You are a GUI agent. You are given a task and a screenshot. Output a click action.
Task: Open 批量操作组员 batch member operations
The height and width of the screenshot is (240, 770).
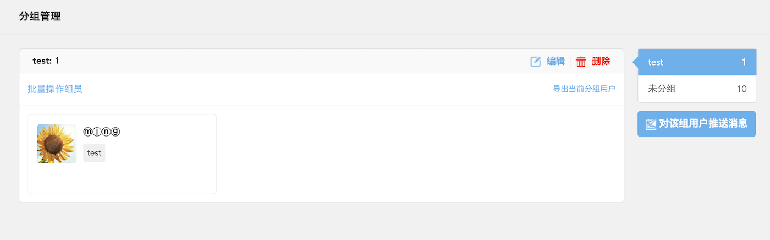point(55,89)
